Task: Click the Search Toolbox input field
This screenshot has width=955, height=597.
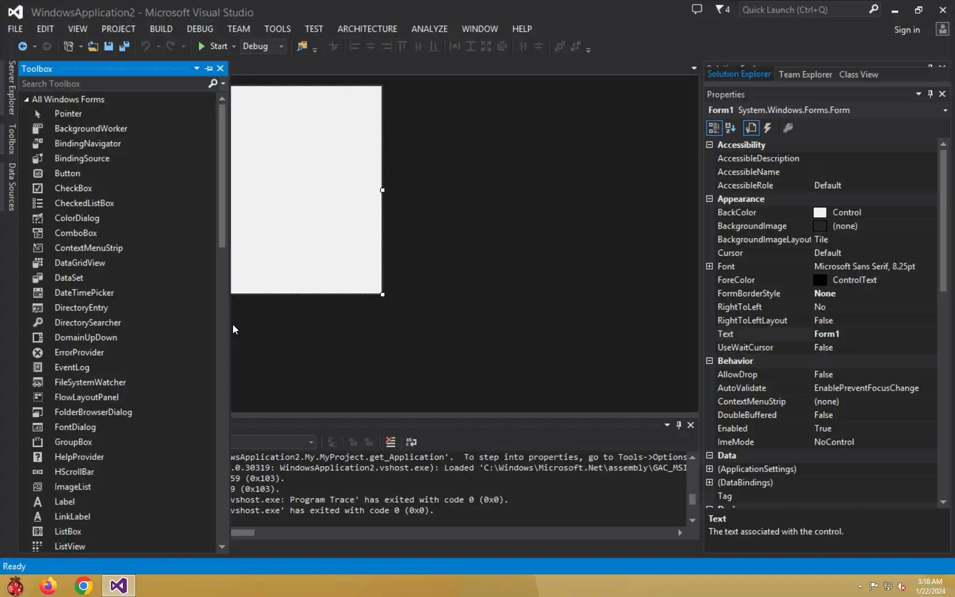Action: click(114, 84)
